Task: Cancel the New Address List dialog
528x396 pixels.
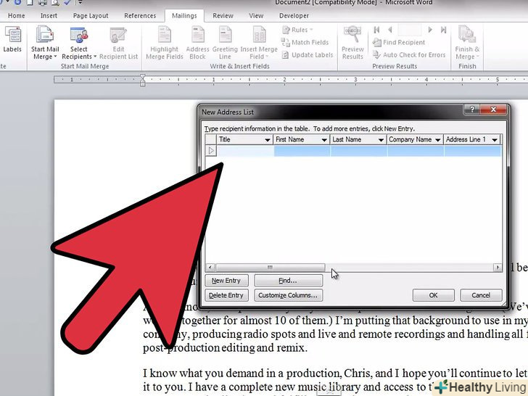Action: click(x=481, y=295)
